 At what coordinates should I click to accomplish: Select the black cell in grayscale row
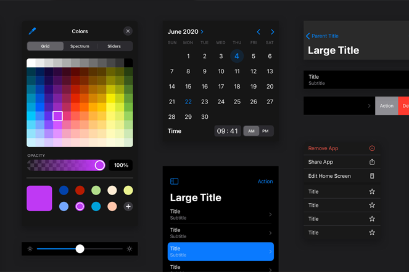pyautogui.click(x=128, y=63)
